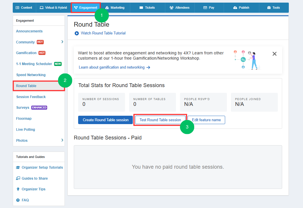Image resolution: width=303 pixels, height=208 pixels.
Task: Click the Number of Sessions stat card
Action: pyautogui.click(x=102, y=102)
